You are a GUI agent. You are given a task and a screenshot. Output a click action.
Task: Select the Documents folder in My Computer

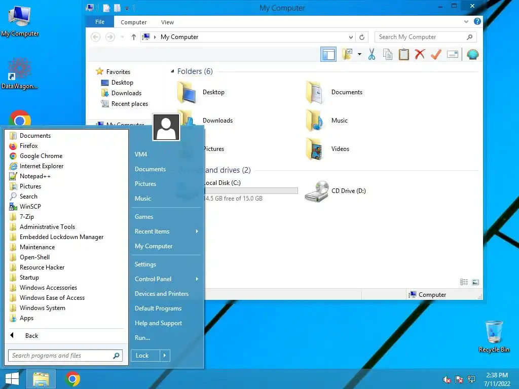(x=335, y=92)
